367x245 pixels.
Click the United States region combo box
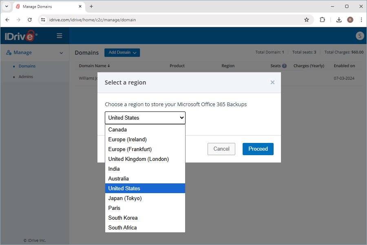(x=145, y=118)
